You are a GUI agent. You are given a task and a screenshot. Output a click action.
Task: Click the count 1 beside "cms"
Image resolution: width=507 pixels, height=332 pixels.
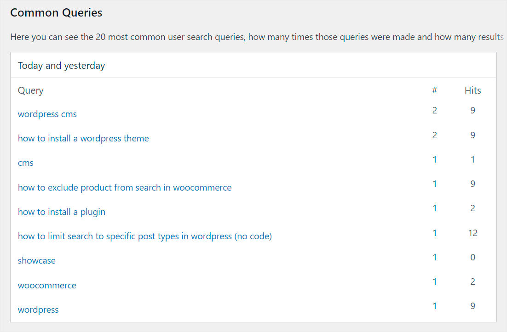[x=434, y=159]
